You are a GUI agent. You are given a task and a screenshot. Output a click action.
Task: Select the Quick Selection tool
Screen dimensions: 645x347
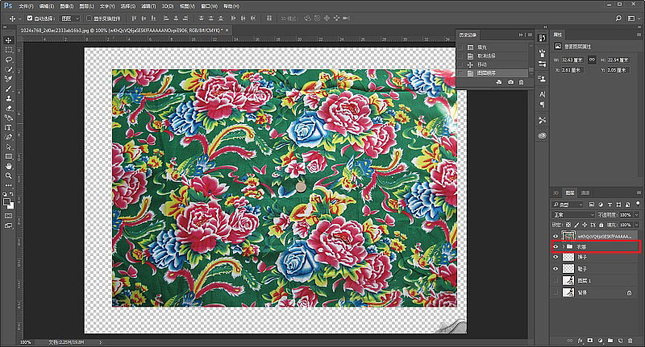pyautogui.click(x=8, y=69)
